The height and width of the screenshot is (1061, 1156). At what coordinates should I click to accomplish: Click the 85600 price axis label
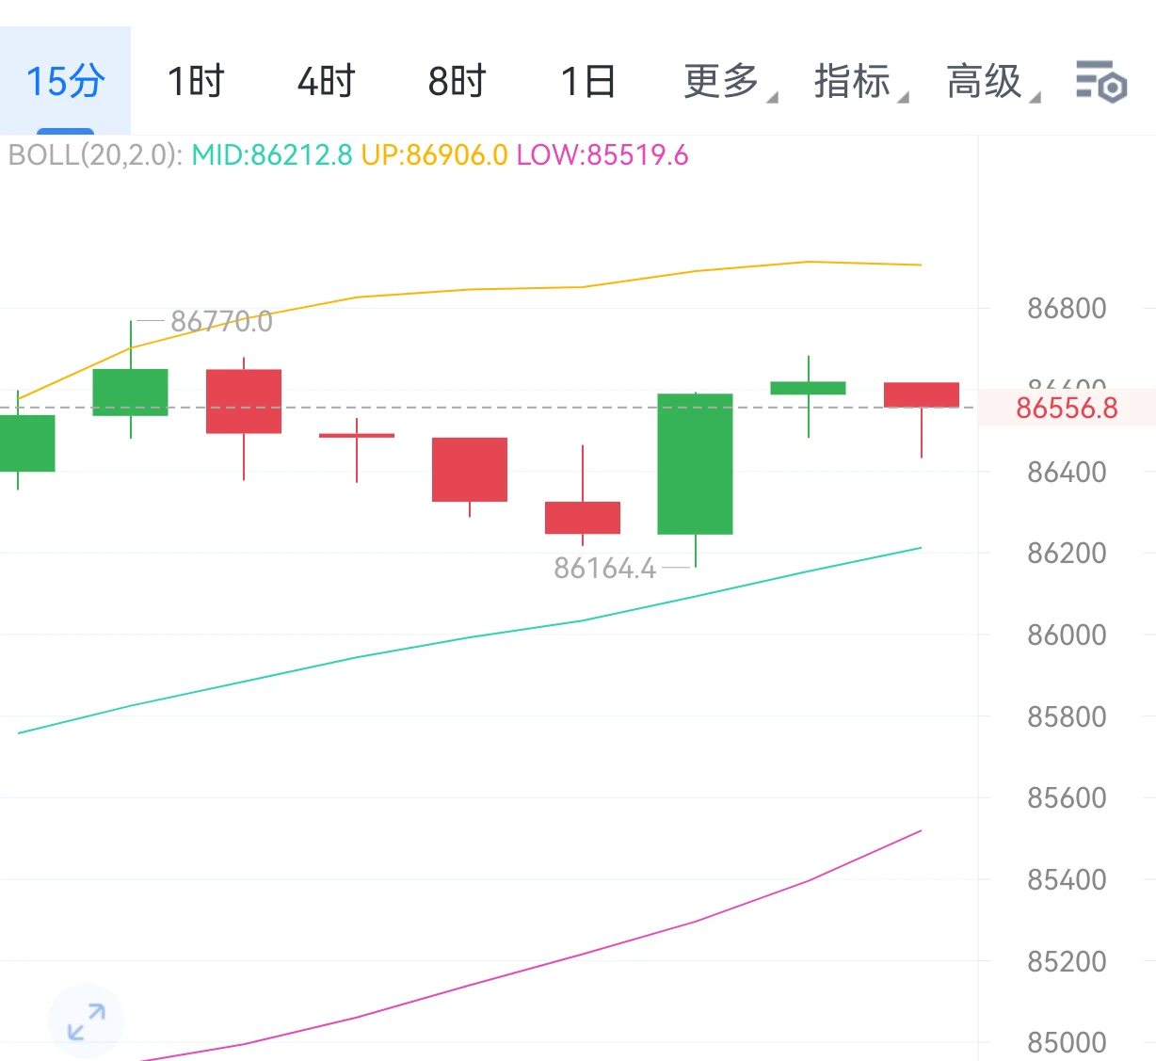click(1067, 797)
